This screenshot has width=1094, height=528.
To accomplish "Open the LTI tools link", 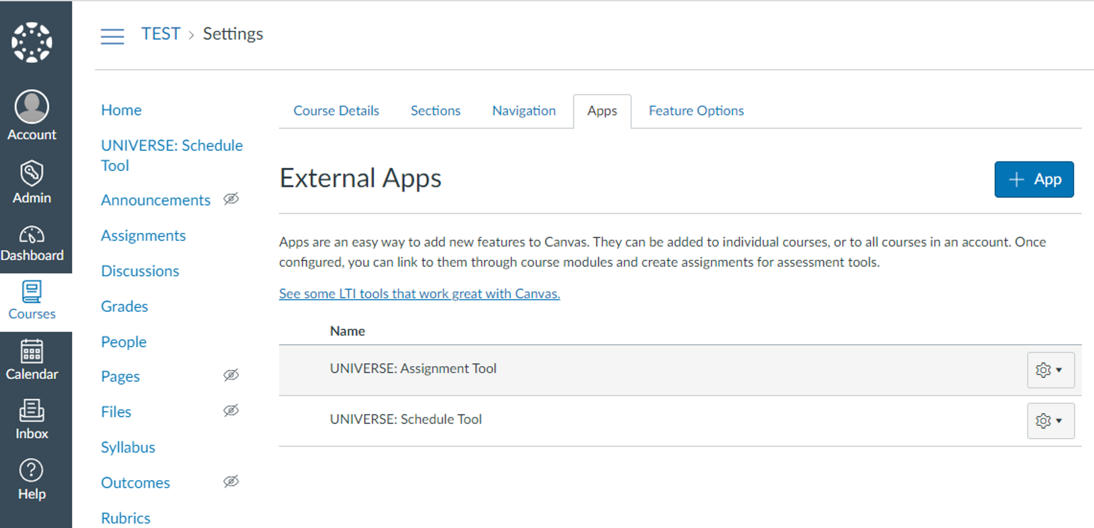I will pos(420,294).
